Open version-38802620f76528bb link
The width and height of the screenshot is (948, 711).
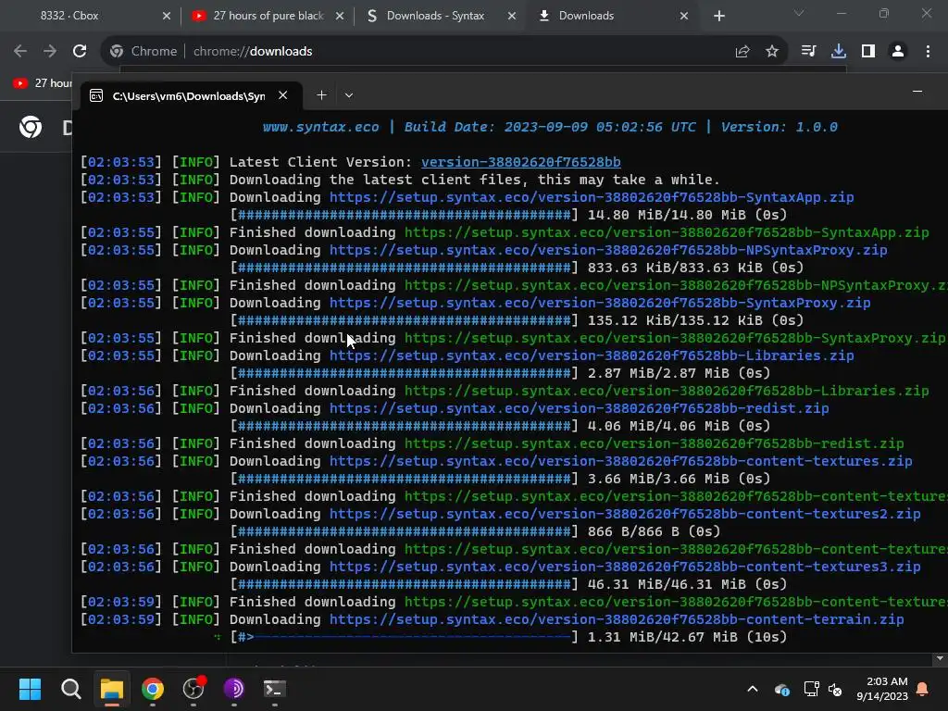click(521, 162)
